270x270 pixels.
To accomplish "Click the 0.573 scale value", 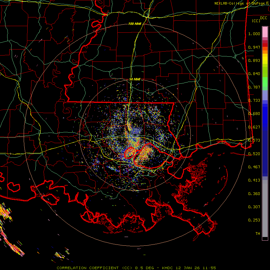I will point(254,140).
